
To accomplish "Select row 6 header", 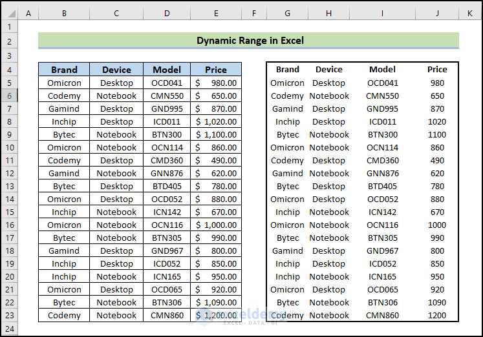I will click(x=10, y=96).
